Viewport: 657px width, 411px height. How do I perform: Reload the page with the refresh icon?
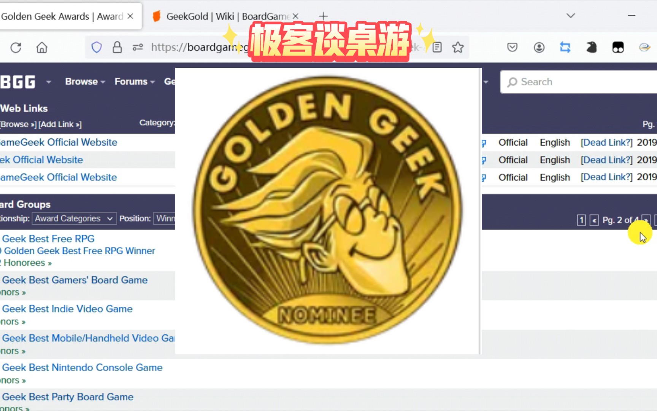(16, 48)
